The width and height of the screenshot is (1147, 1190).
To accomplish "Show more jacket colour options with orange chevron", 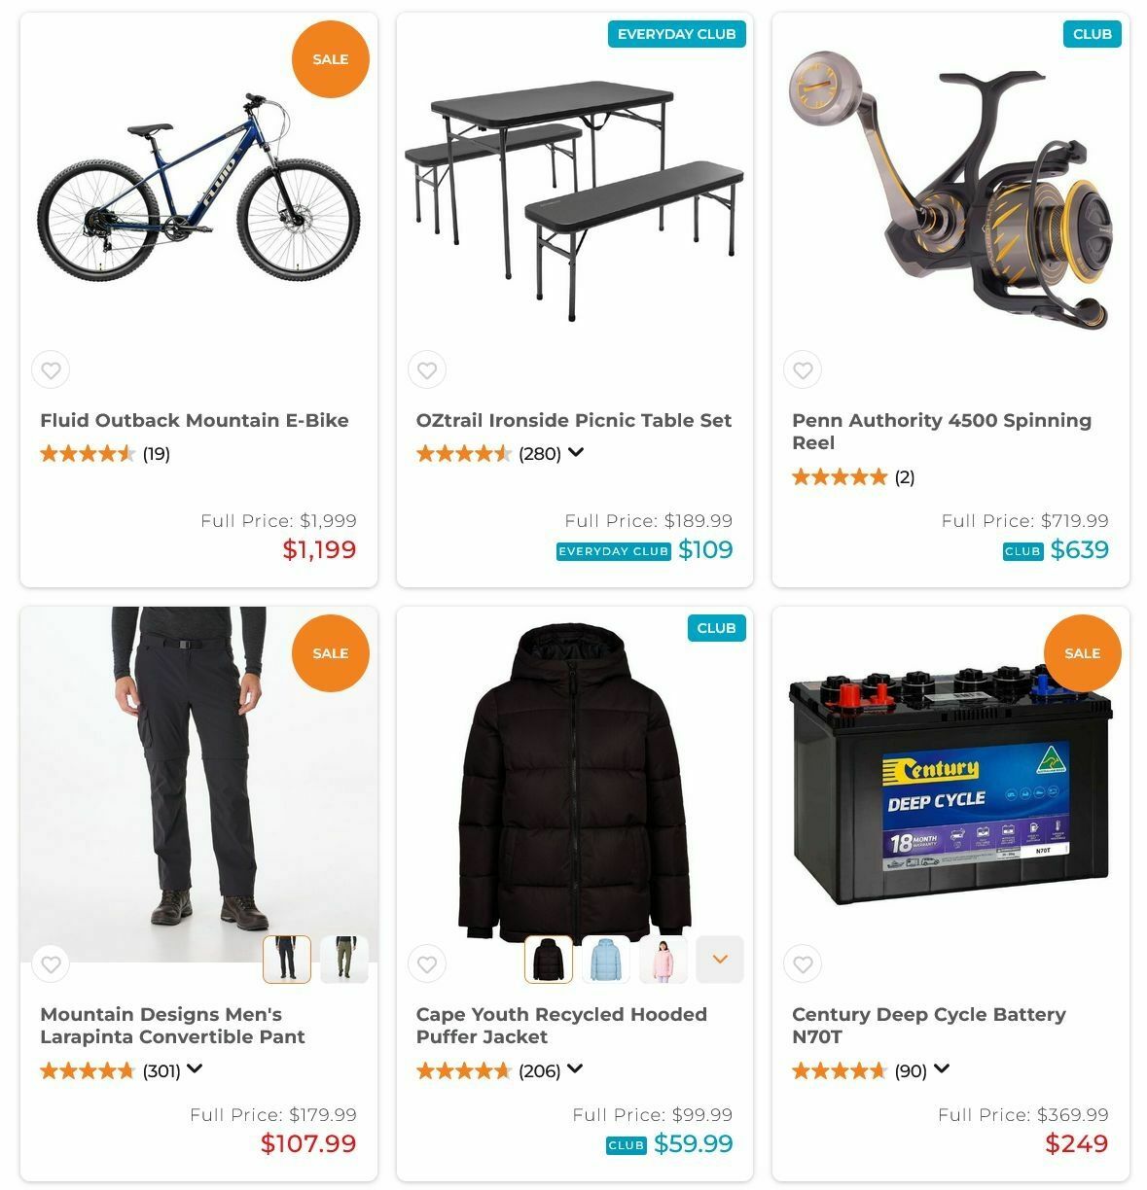I will pyautogui.click(x=720, y=960).
